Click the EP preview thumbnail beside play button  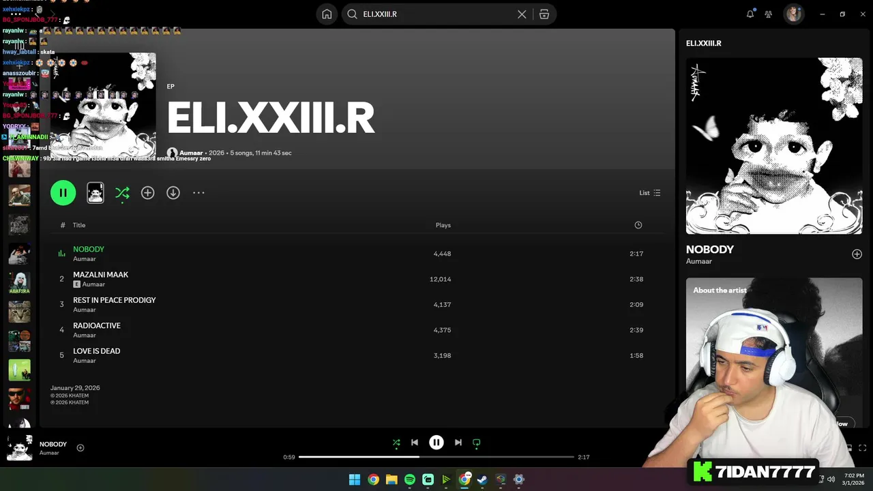(x=95, y=193)
